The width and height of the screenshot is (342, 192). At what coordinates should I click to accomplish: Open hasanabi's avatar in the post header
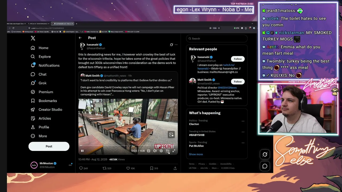tap(82, 46)
